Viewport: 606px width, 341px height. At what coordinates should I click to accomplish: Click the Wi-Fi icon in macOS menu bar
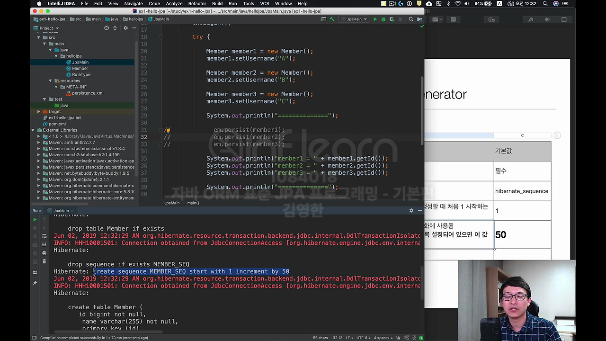tap(457, 4)
